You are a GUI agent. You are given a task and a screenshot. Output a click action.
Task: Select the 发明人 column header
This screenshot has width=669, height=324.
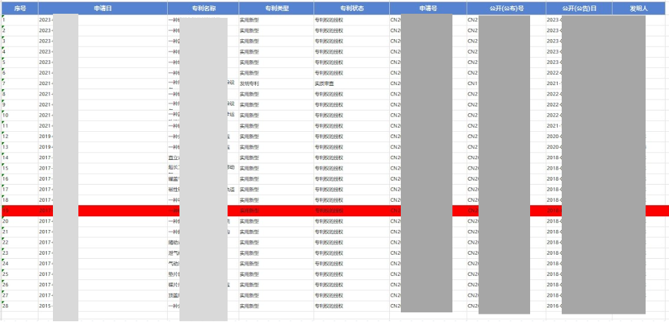639,8
